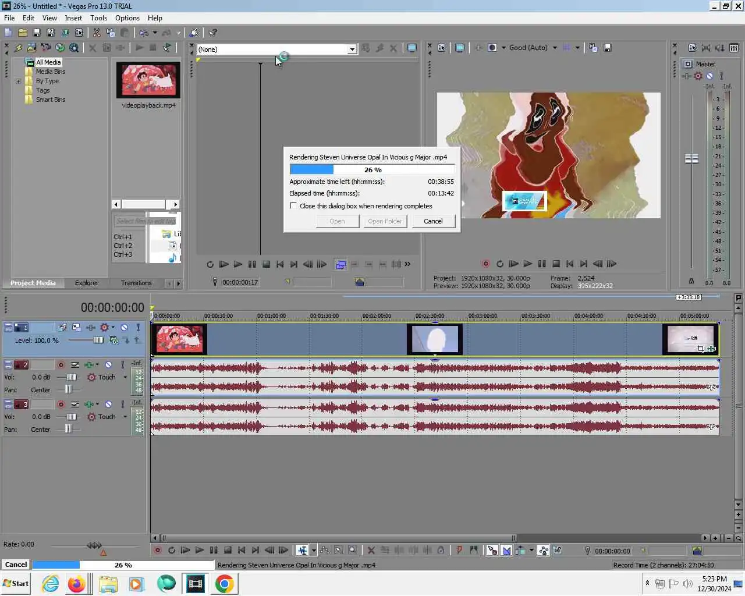Open the File menu
Viewport: 745px width, 596px height.
coord(9,18)
